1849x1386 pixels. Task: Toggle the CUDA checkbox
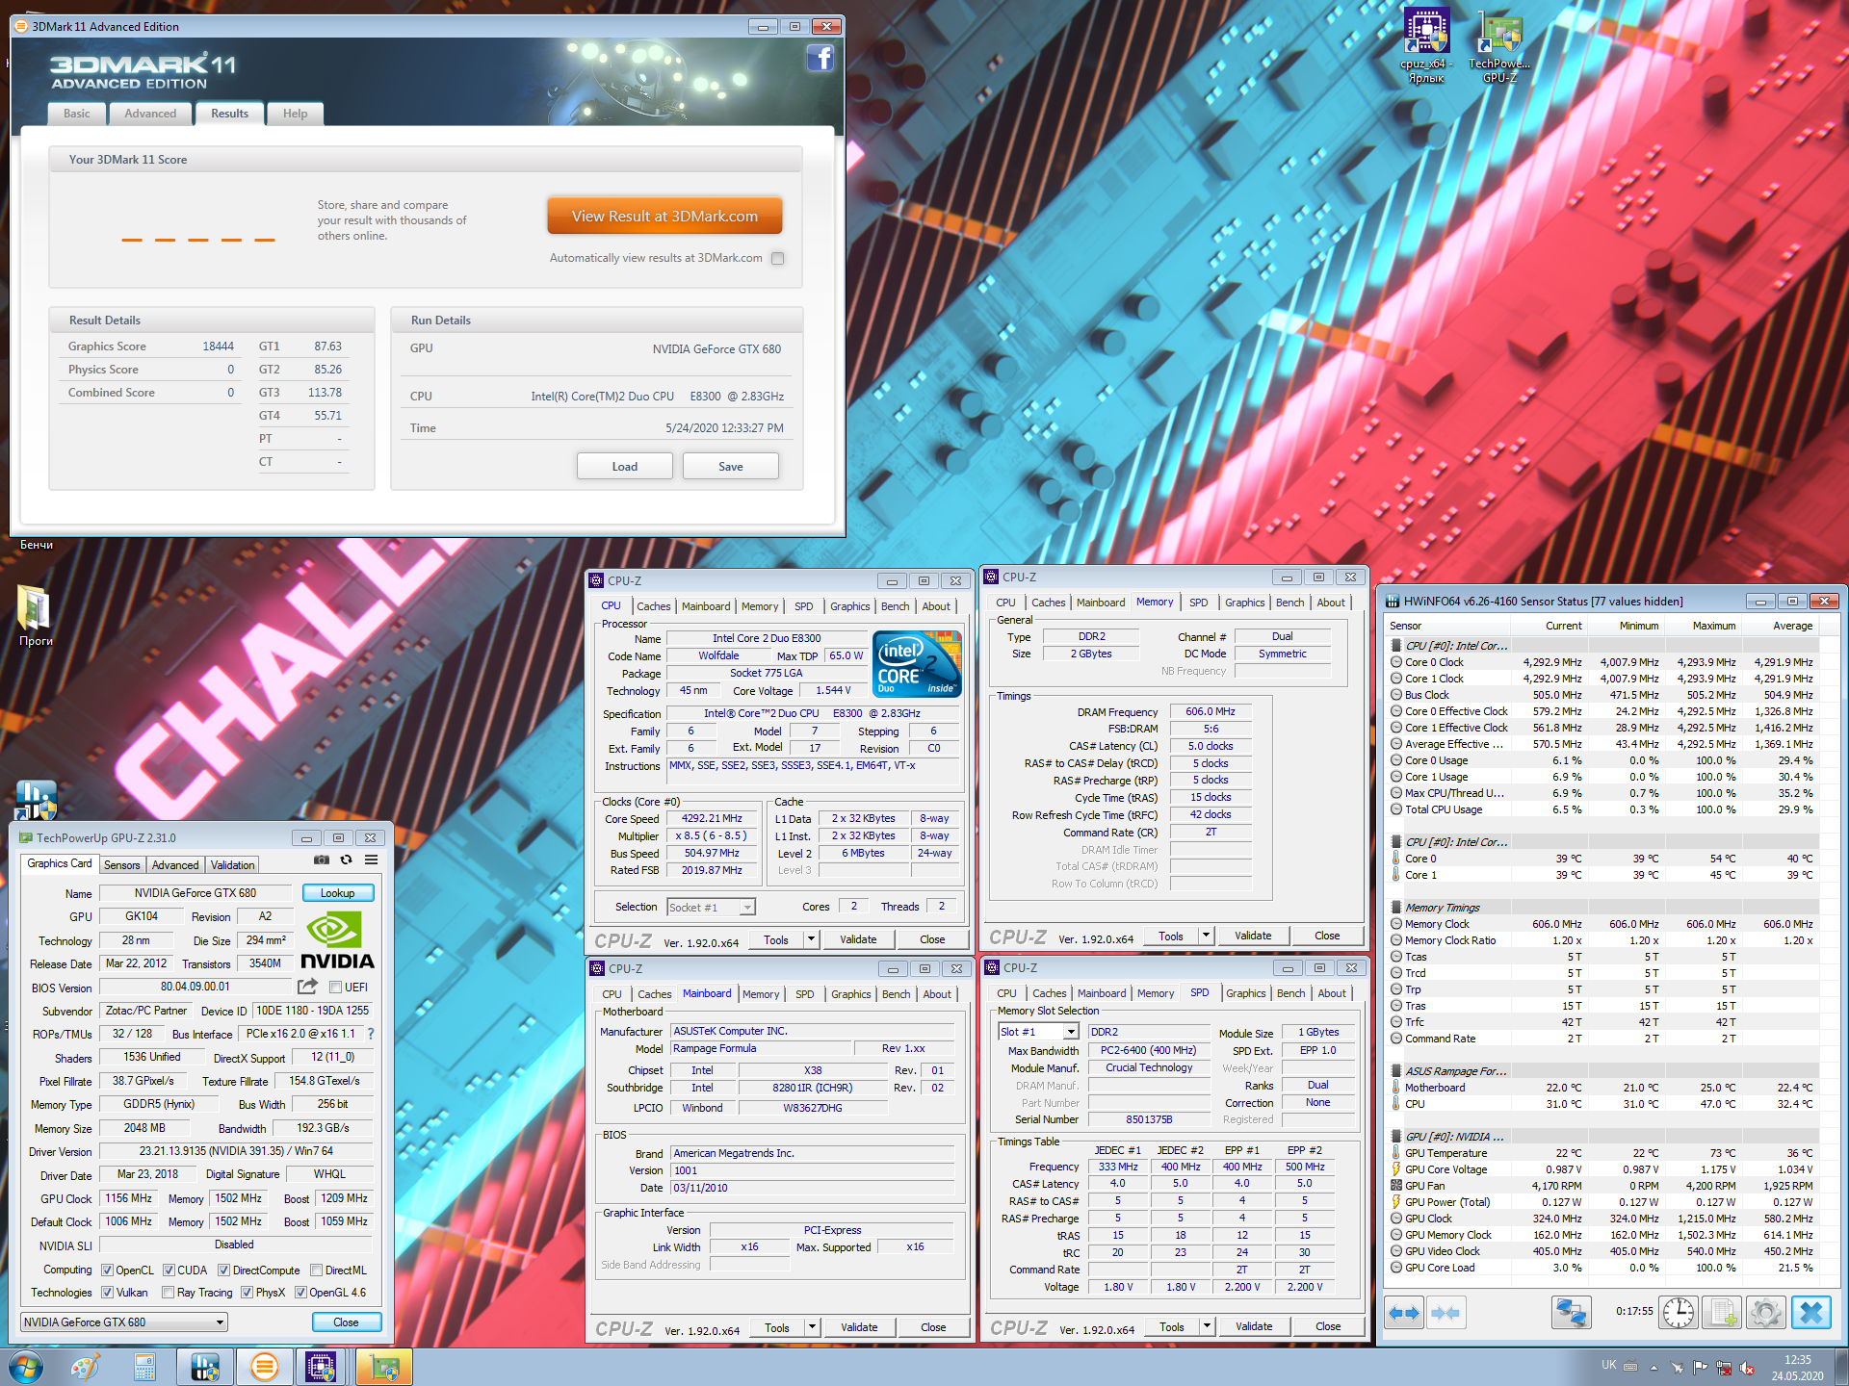pyautogui.click(x=169, y=1270)
